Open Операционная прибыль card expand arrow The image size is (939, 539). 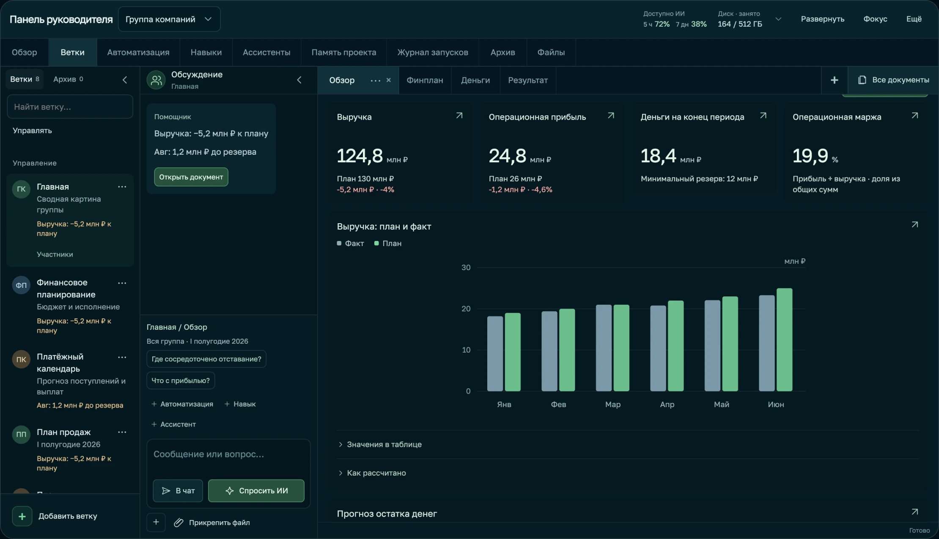tap(611, 115)
